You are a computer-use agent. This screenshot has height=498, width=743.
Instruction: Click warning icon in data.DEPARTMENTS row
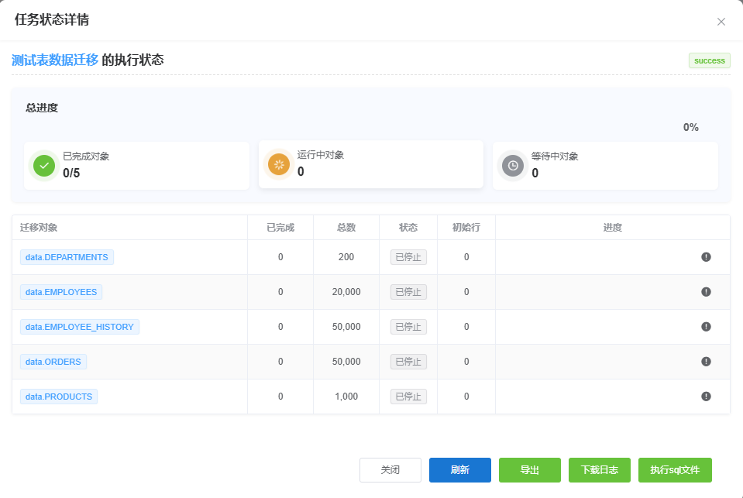(x=706, y=257)
